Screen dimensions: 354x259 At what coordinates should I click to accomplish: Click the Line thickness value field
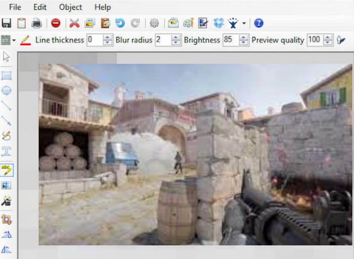pos(95,40)
